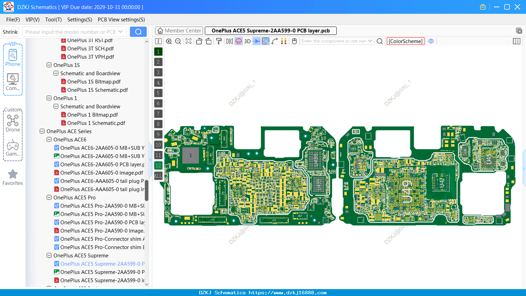The height and width of the screenshot is (296, 526).
Task: Open the yellow briefcase icon in title bar
Action: coord(483,7)
